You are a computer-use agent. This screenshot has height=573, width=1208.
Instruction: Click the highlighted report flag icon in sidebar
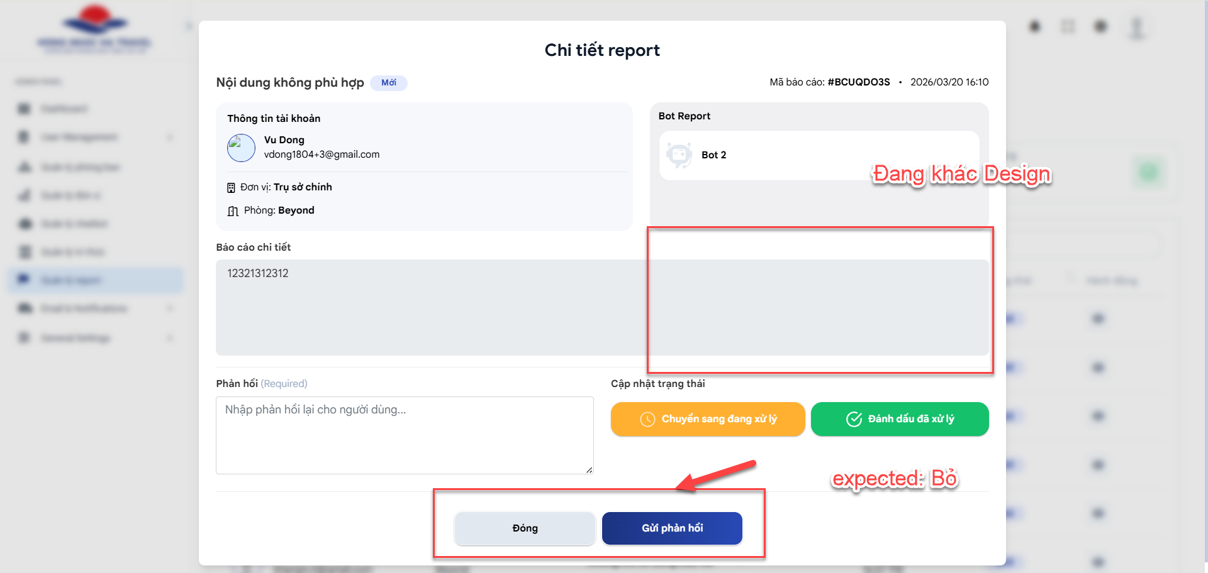[24, 280]
